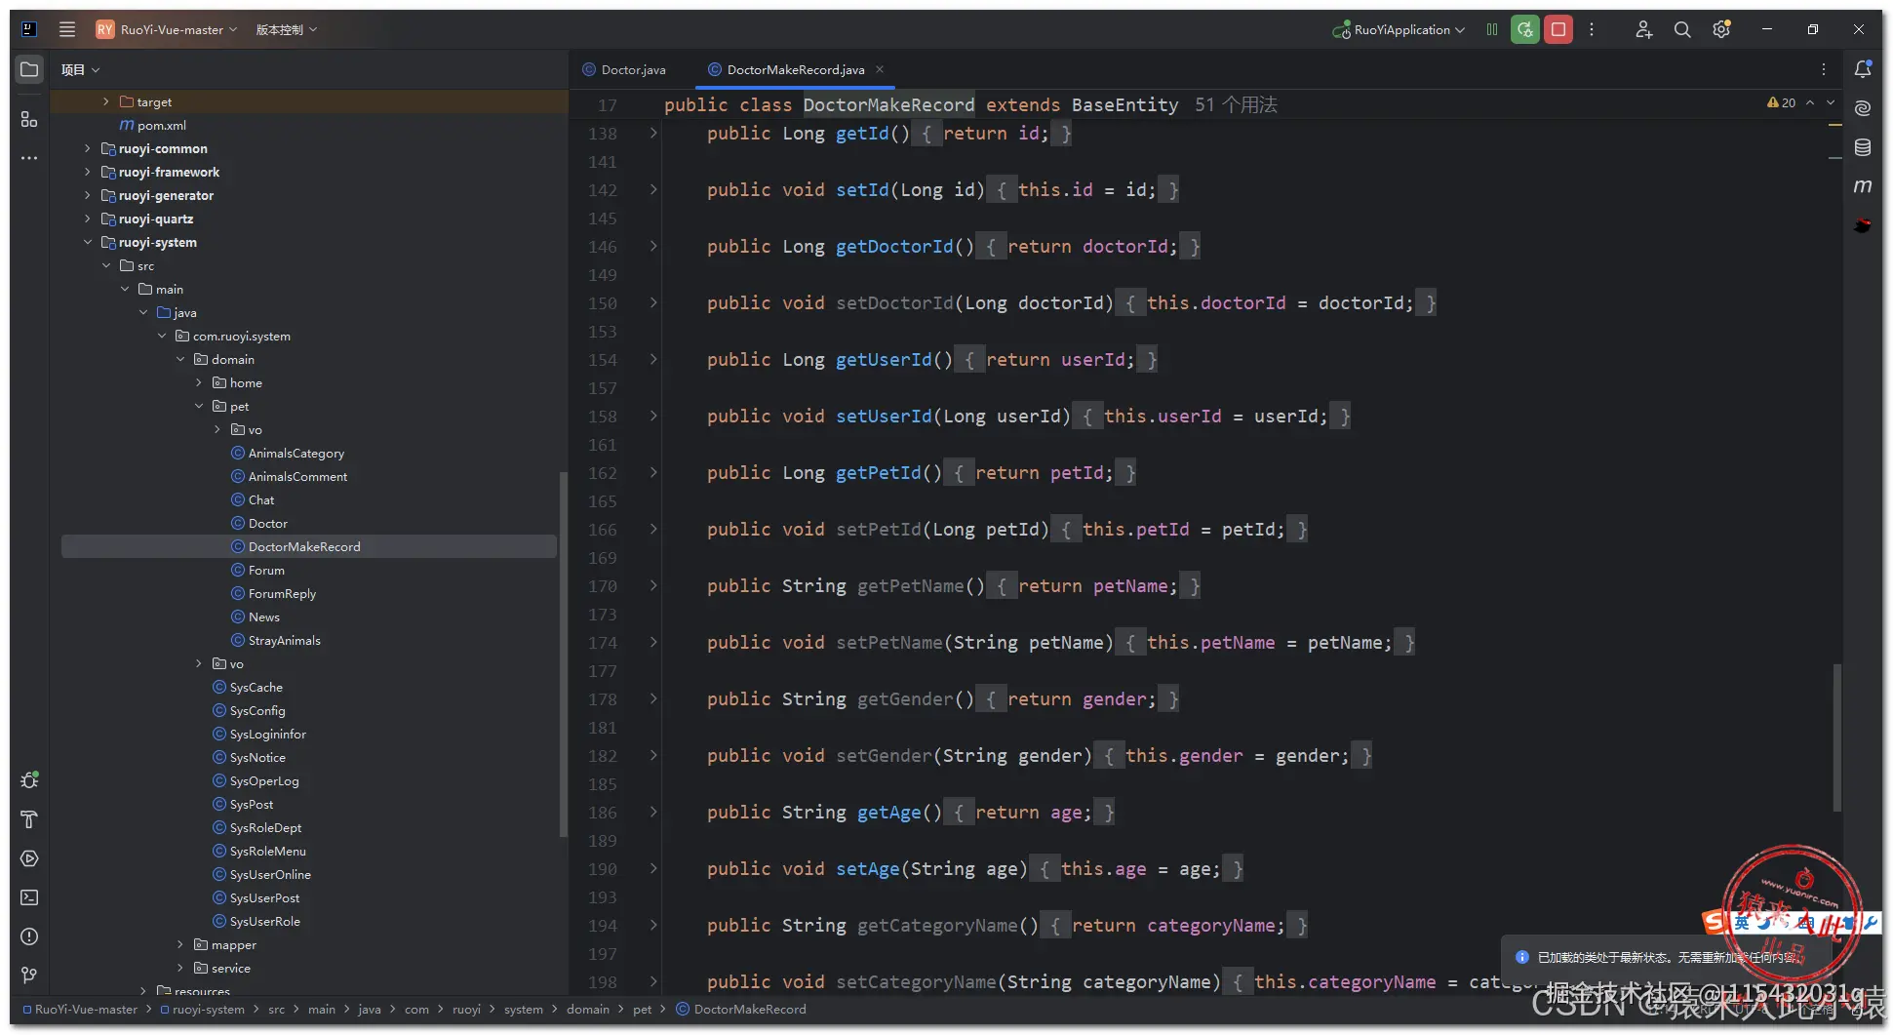
Task: Expand the getId method fold
Action: (x=653, y=133)
